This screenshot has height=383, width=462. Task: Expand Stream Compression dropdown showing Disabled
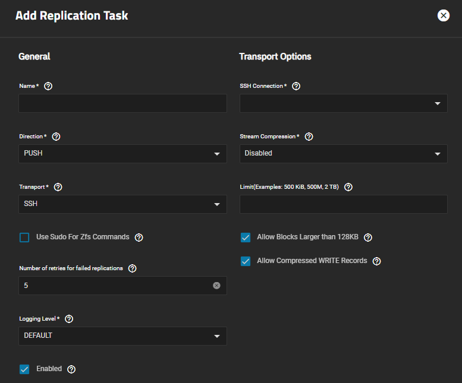pyautogui.click(x=343, y=154)
